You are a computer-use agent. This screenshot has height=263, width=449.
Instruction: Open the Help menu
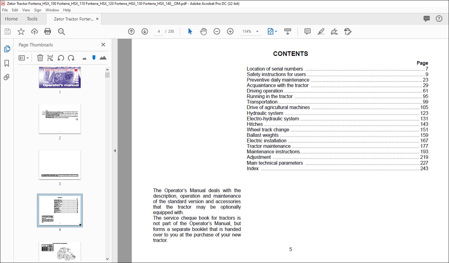point(67,10)
